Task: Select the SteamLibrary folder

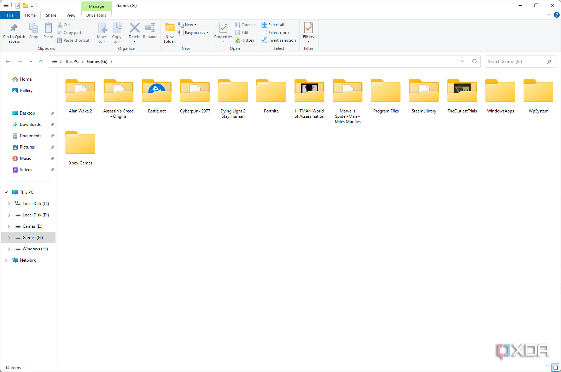Action: [x=424, y=96]
